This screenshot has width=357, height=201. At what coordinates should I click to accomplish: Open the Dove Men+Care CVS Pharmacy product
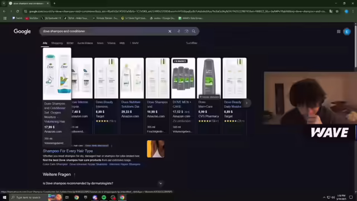click(x=209, y=78)
